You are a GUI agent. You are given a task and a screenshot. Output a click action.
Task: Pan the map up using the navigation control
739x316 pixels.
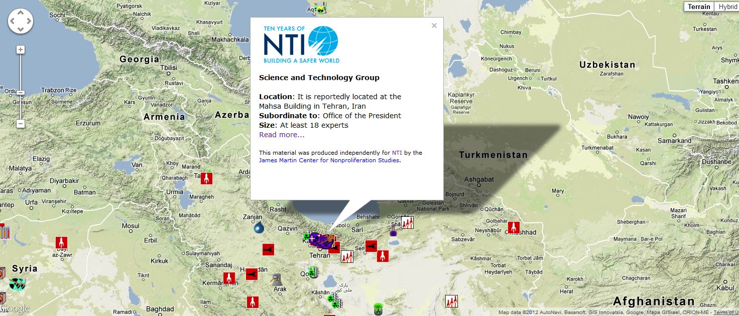21,14
